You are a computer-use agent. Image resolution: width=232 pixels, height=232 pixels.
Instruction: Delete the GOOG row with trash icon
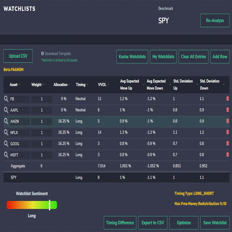[228, 143]
